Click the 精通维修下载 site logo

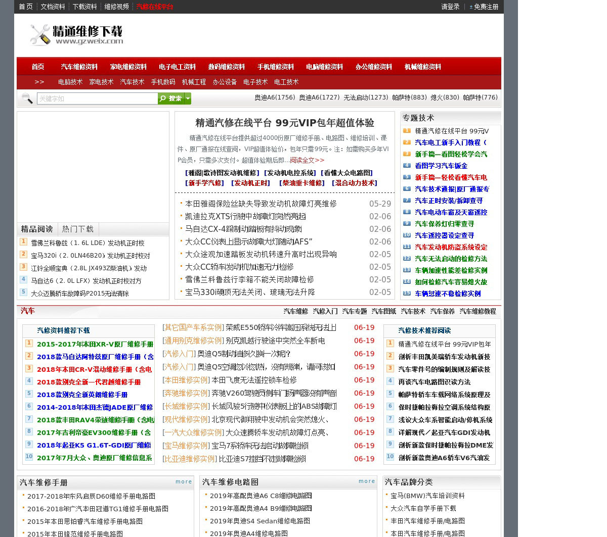(x=76, y=35)
